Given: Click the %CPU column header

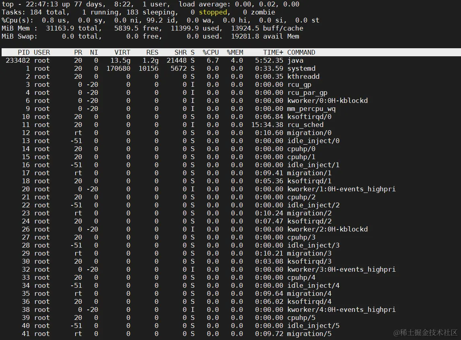Looking at the screenshot, I should (x=211, y=52).
